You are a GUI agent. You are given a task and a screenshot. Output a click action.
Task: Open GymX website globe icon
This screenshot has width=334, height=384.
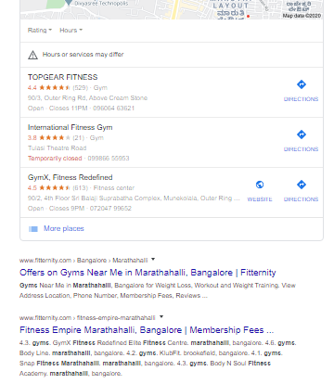pyautogui.click(x=260, y=185)
